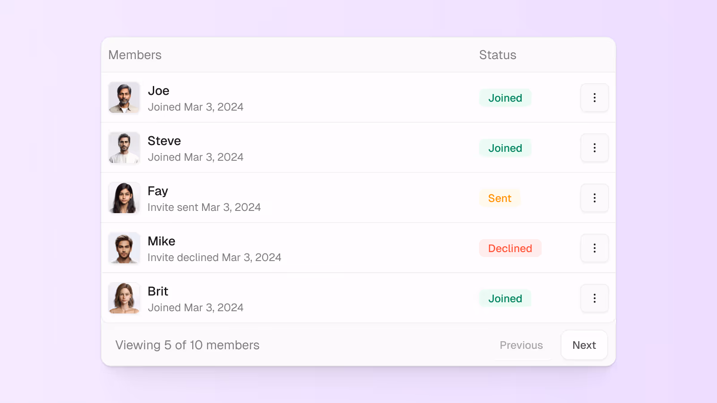The image size is (717, 403).
Task: Click Fay's avatar photo
Action: (124, 198)
